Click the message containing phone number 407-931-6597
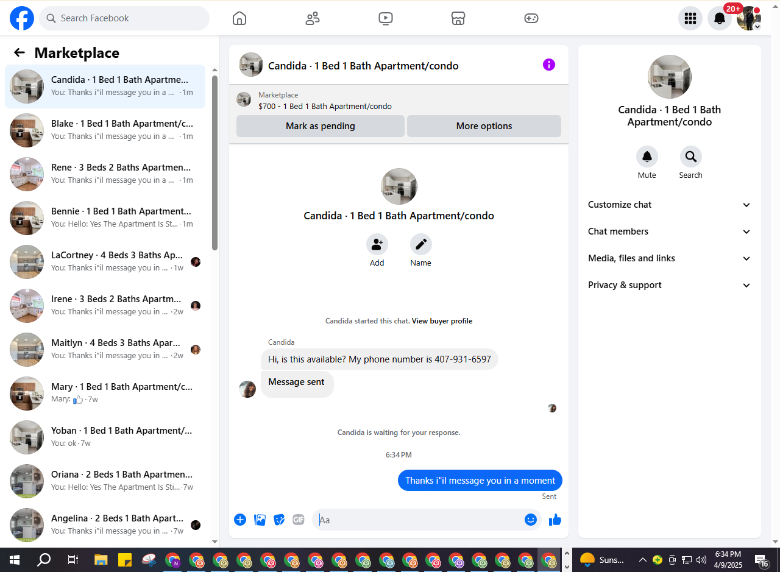 380,359
